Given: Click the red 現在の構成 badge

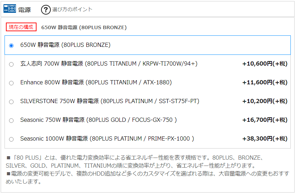Looking at the screenshot, I should pos(21,27).
